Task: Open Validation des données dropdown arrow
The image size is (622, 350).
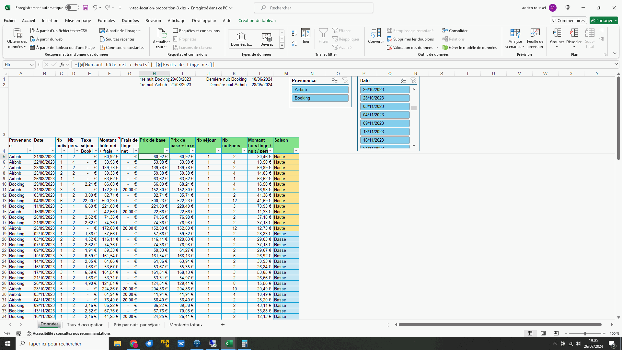Action: [x=437, y=48]
